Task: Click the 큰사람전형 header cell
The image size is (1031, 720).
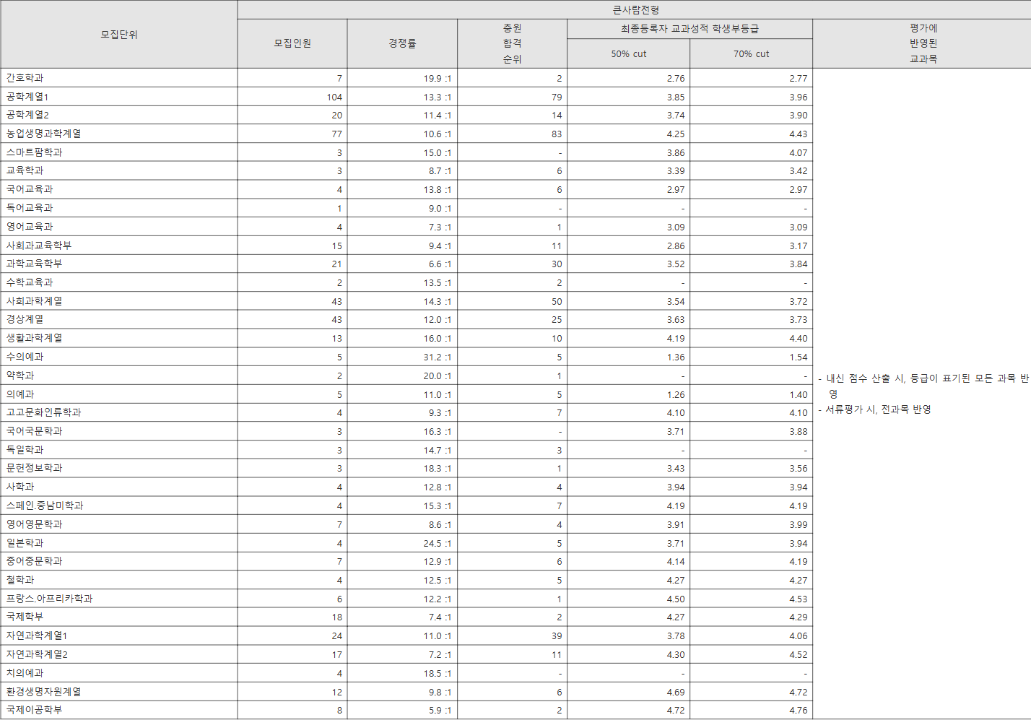Action: coord(635,9)
